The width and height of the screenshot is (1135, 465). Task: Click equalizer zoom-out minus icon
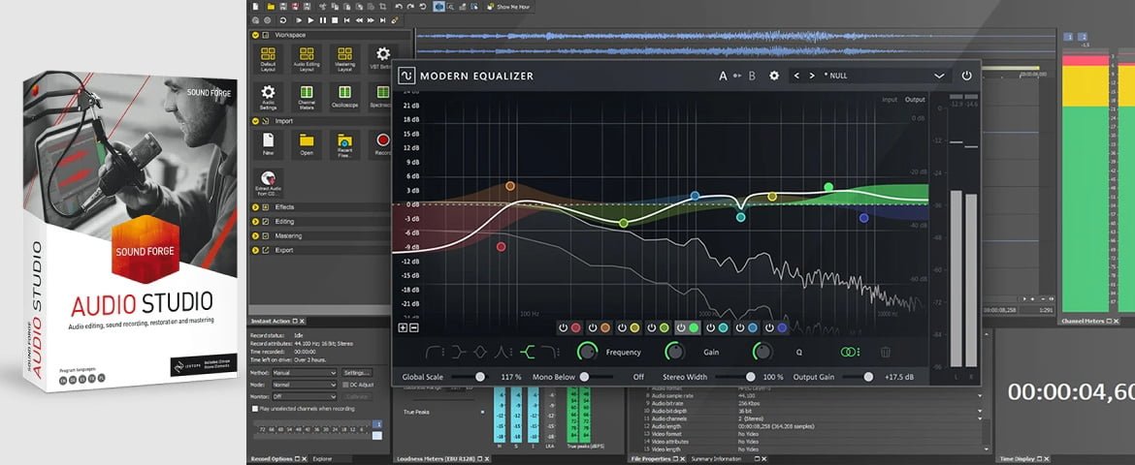(x=414, y=327)
